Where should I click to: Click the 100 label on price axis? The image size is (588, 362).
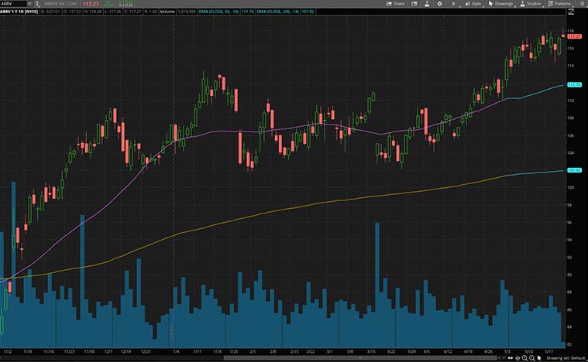[571, 187]
